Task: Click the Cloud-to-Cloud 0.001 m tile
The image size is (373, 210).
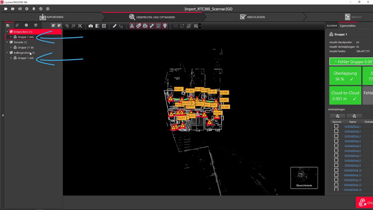Action: click(x=345, y=95)
